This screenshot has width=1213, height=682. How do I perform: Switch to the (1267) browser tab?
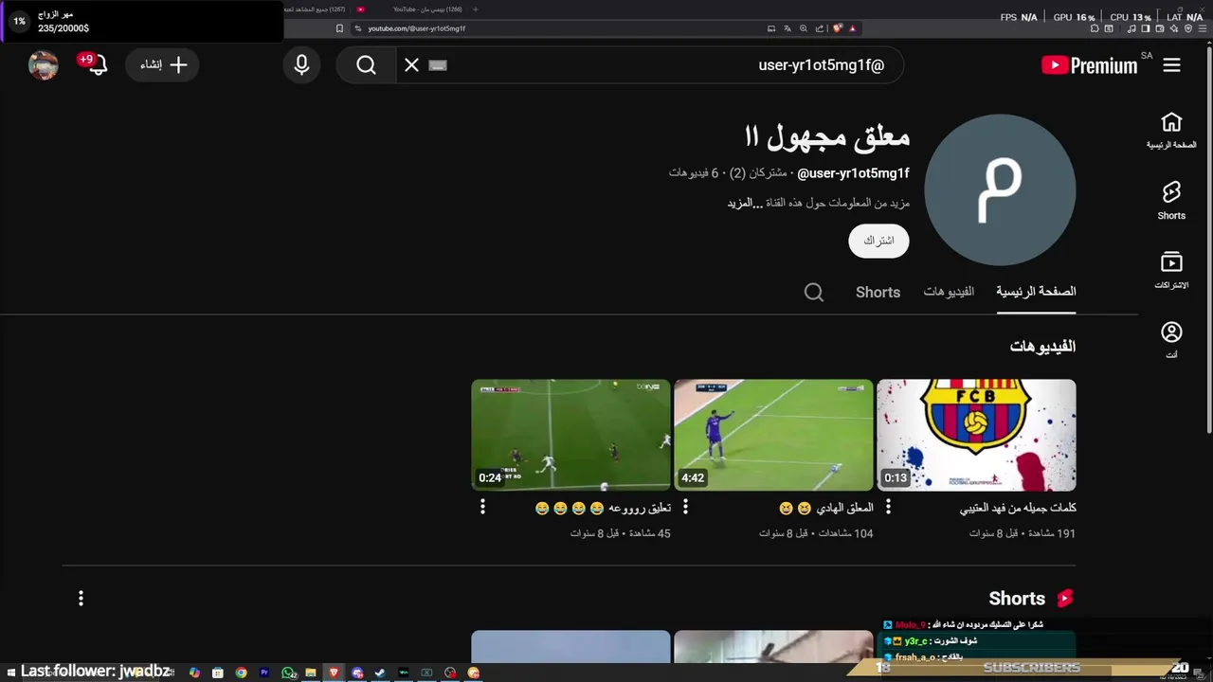click(316, 9)
